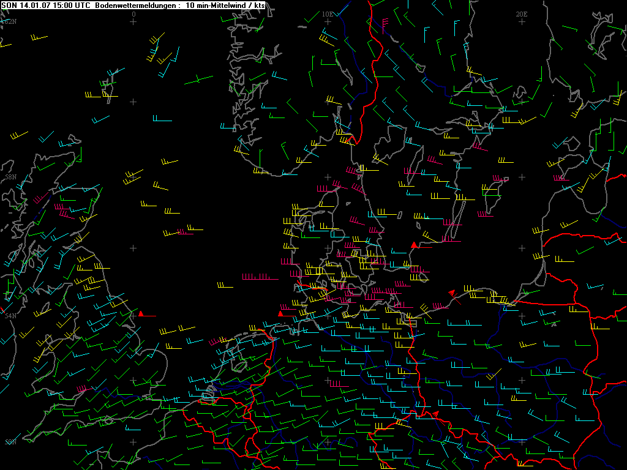The height and width of the screenshot is (470, 627).
Task: Select the 50N latitude label
Action: click(10, 442)
